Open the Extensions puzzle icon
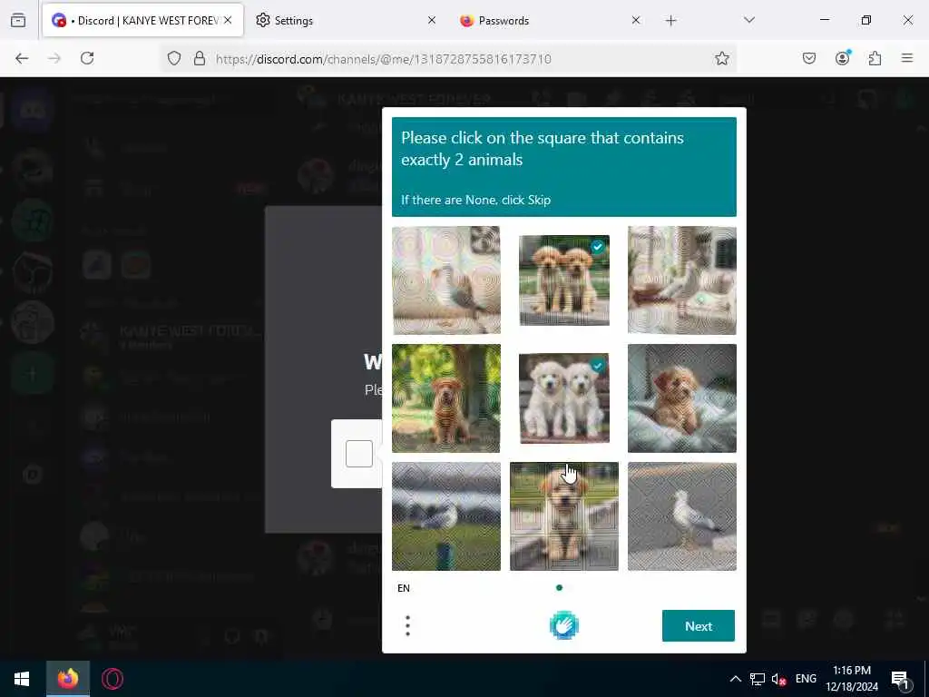Image resolution: width=929 pixels, height=697 pixels. click(x=875, y=58)
